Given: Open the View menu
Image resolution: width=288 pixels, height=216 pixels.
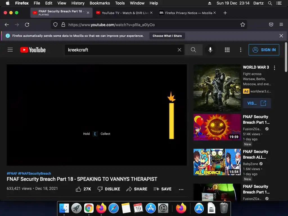Looking at the screenshot, I should point(62,3).
